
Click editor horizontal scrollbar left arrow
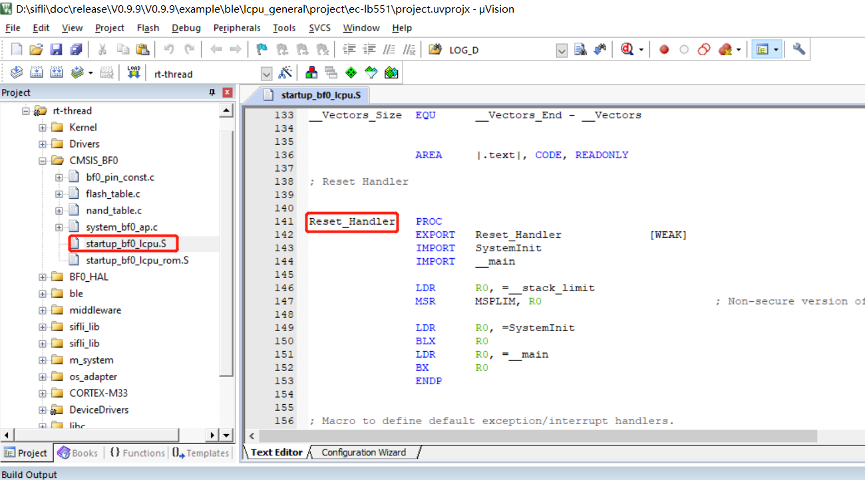252,435
